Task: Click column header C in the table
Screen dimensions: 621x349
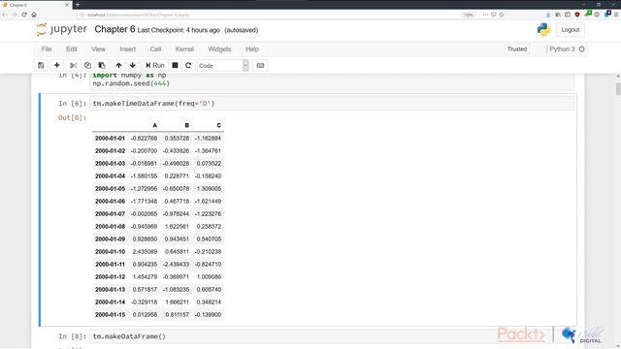Action: pyautogui.click(x=218, y=125)
